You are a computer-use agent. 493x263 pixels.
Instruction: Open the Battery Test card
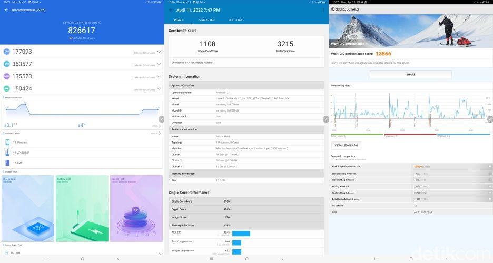pos(82,208)
